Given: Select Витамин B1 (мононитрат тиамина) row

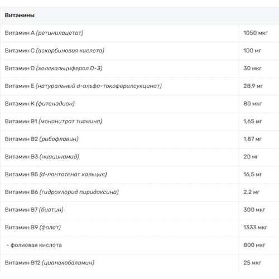Looking at the screenshot, I should click(x=139, y=122).
